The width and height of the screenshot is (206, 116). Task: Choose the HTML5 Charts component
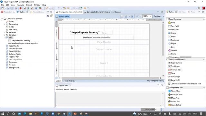click(x=175, y=94)
